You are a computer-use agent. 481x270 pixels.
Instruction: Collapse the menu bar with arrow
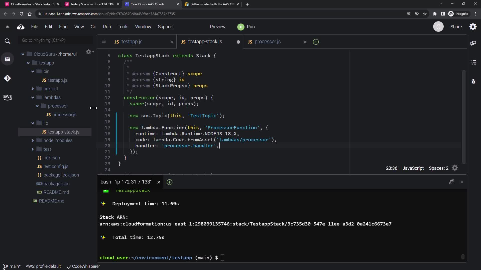[x=8, y=27]
